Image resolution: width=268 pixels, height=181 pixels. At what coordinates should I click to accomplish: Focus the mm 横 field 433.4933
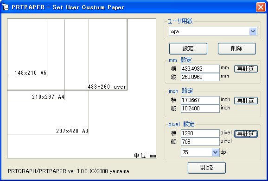[x=200, y=69]
